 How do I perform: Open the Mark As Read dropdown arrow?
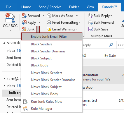click(x=77, y=16)
